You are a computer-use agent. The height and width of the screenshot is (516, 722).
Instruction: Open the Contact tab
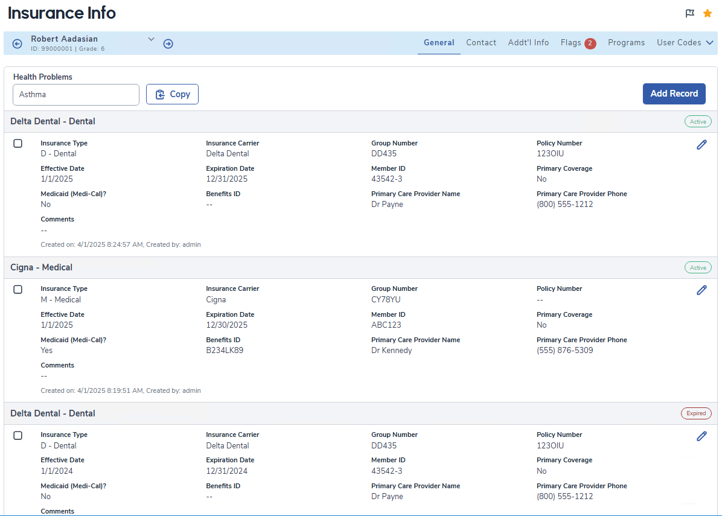481,42
